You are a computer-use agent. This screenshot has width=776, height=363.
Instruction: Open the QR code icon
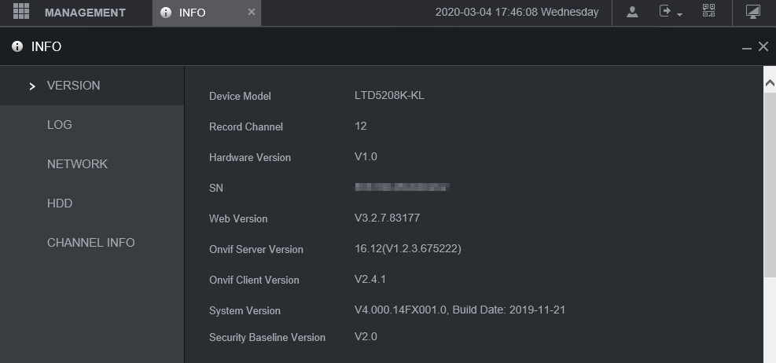709,12
